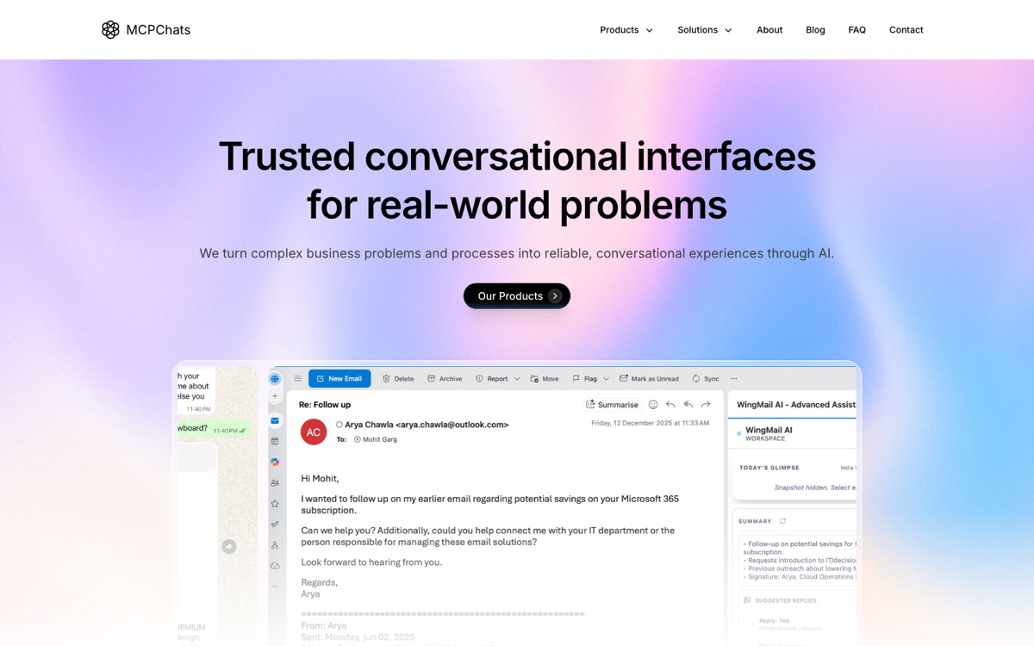The width and height of the screenshot is (1034, 646).
Task: Click the Re: Follow up subject line
Action: [x=325, y=404]
